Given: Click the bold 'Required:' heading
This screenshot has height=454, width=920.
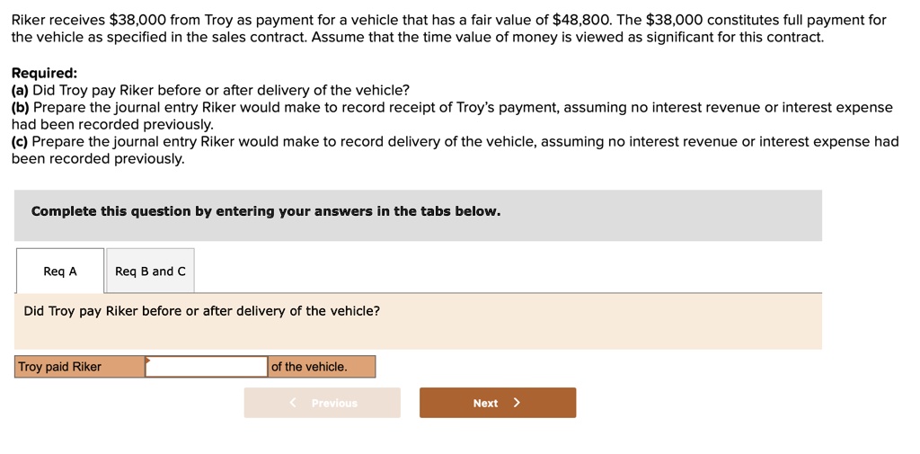Looking at the screenshot, I should tap(45, 74).
